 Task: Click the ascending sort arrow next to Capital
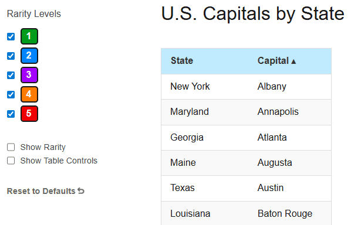point(293,62)
